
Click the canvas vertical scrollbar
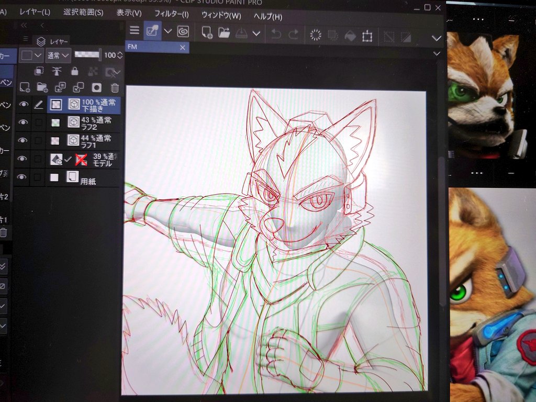(x=442, y=232)
